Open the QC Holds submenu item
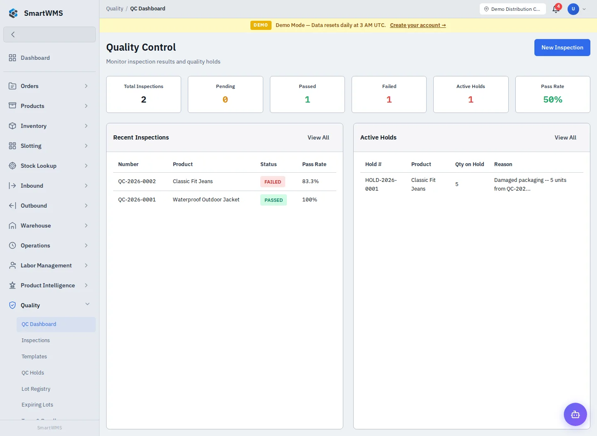 coord(56,373)
